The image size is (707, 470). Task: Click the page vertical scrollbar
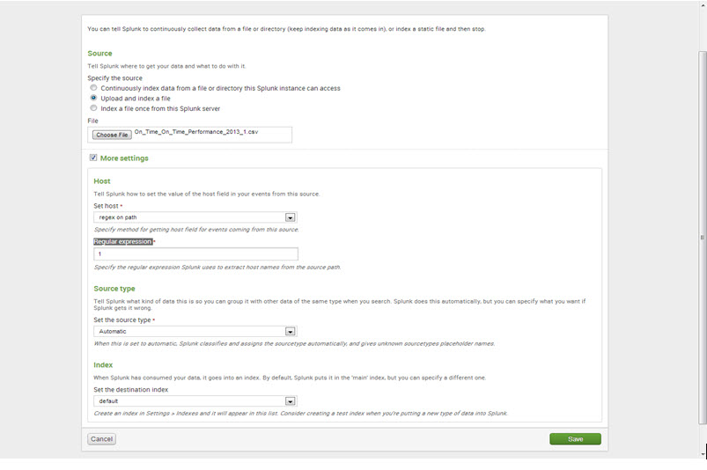(702, 238)
